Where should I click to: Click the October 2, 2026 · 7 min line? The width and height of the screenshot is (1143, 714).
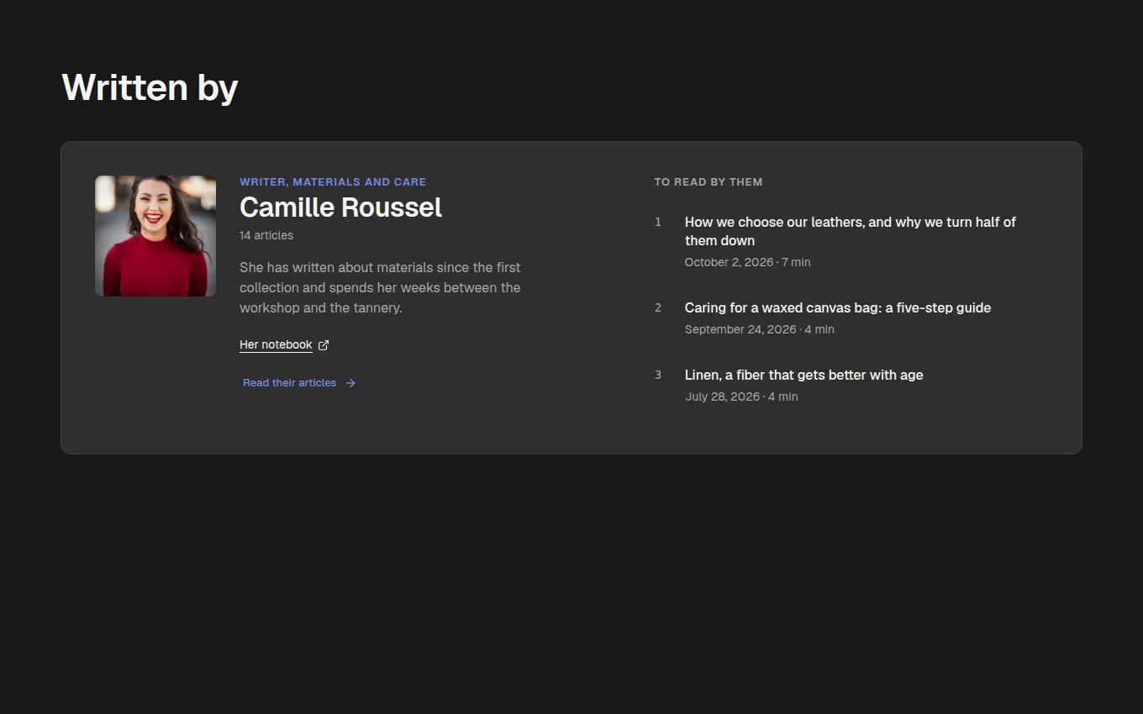[x=748, y=262]
